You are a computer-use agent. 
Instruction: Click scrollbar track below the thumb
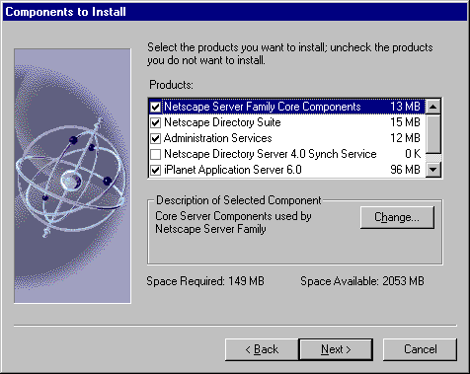(x=433, y=158)
